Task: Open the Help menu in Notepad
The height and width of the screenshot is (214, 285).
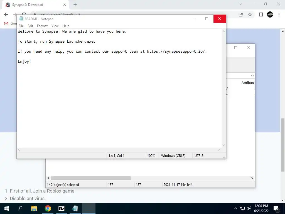Action: (66, 26)
